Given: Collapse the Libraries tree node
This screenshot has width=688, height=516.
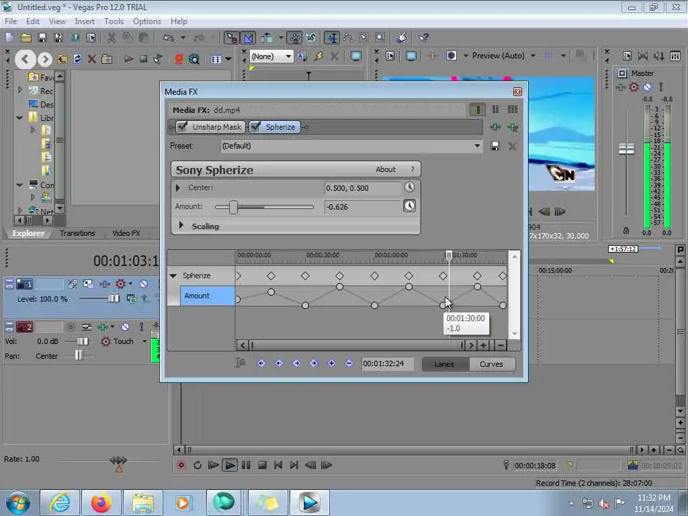Looking at the screenshot, I should pos(19,118).
